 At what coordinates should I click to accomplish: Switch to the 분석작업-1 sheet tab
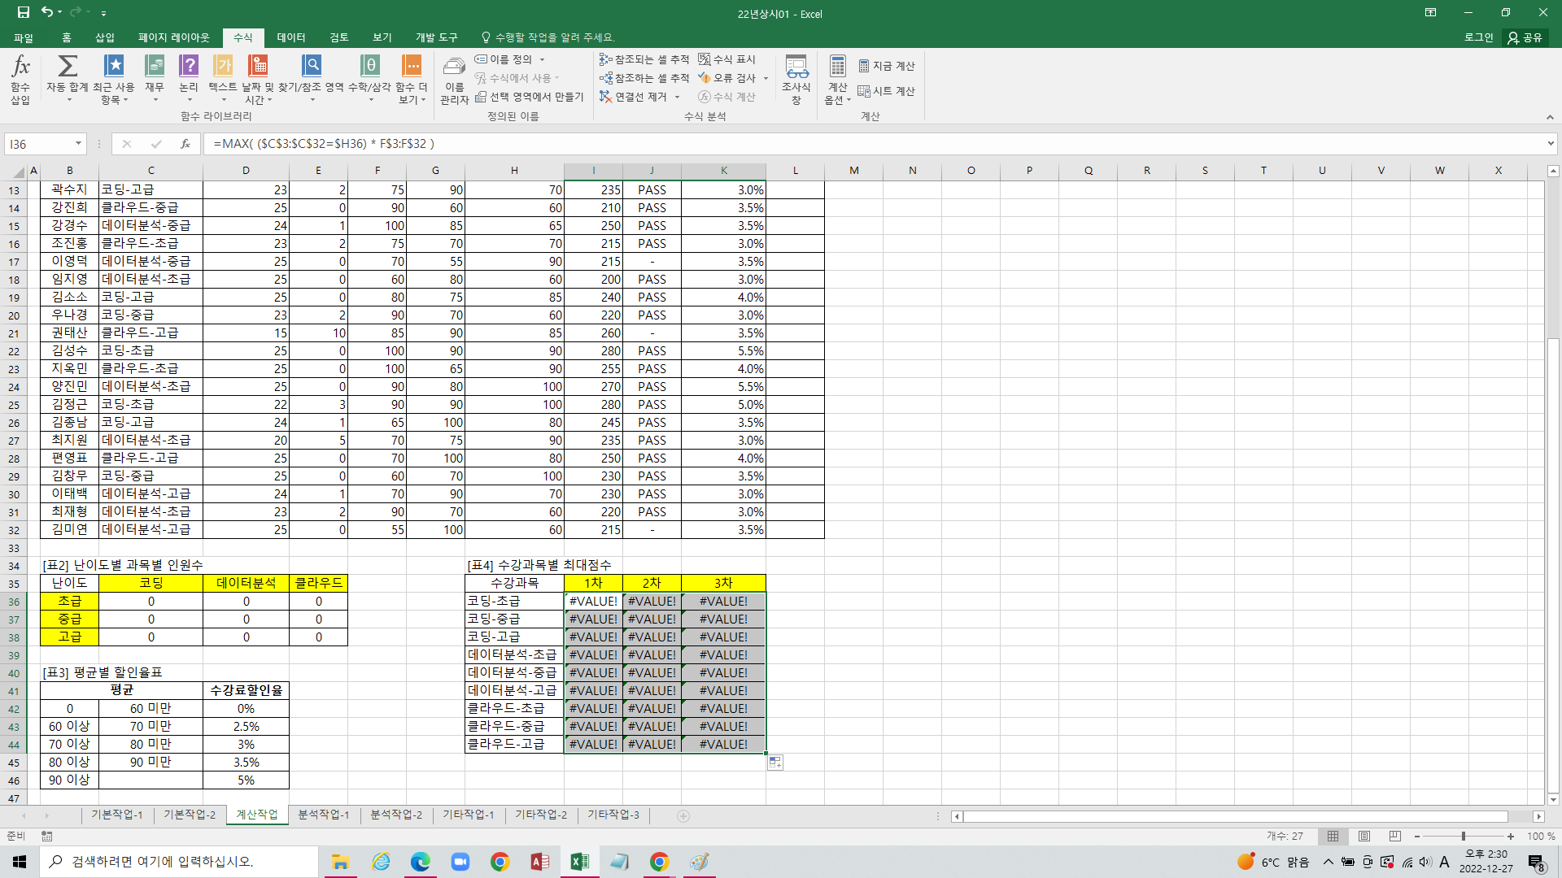[323, 815]
